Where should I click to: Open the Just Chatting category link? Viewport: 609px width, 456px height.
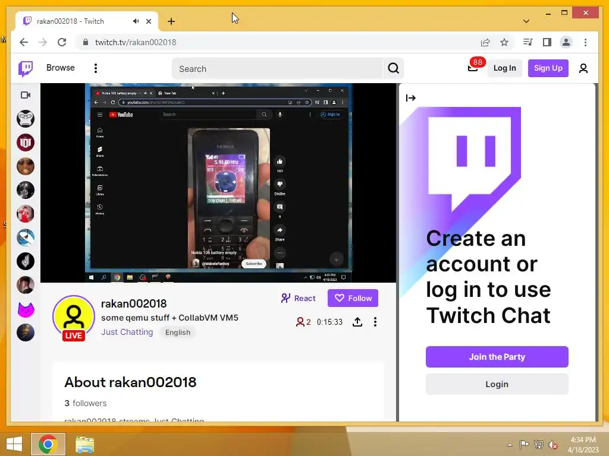127,332
